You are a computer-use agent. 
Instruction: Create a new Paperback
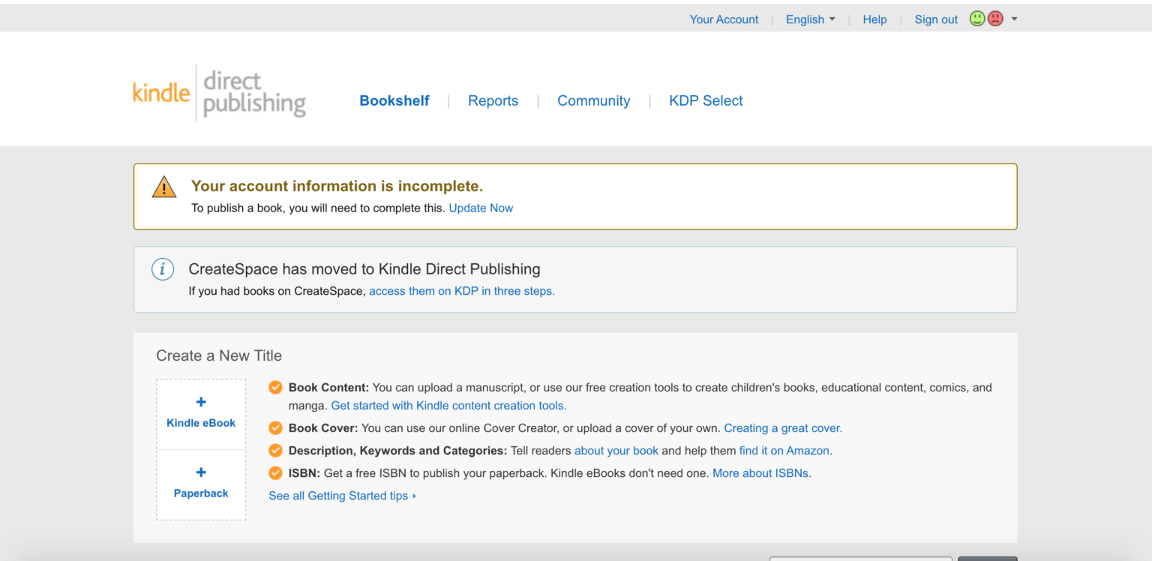click(200, 483)
